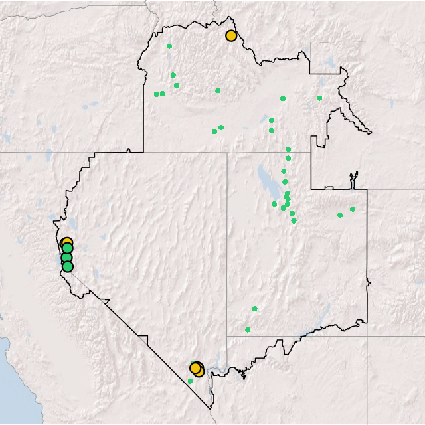Select the easternmost small green dot on the map
Image resolution: width=425 pixels, height=425 pixels.
[x=353, y=209]
